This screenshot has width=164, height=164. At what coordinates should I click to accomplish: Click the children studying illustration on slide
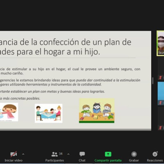(97, 111)
